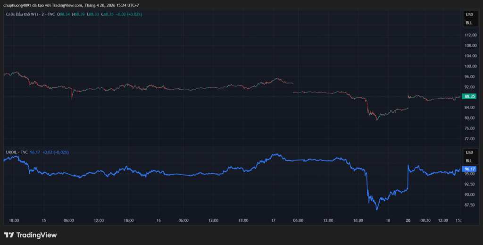This screenshot has width=483, height=245.
Task: Click the blue 96.17 current price tag
Action: point(469,169)
